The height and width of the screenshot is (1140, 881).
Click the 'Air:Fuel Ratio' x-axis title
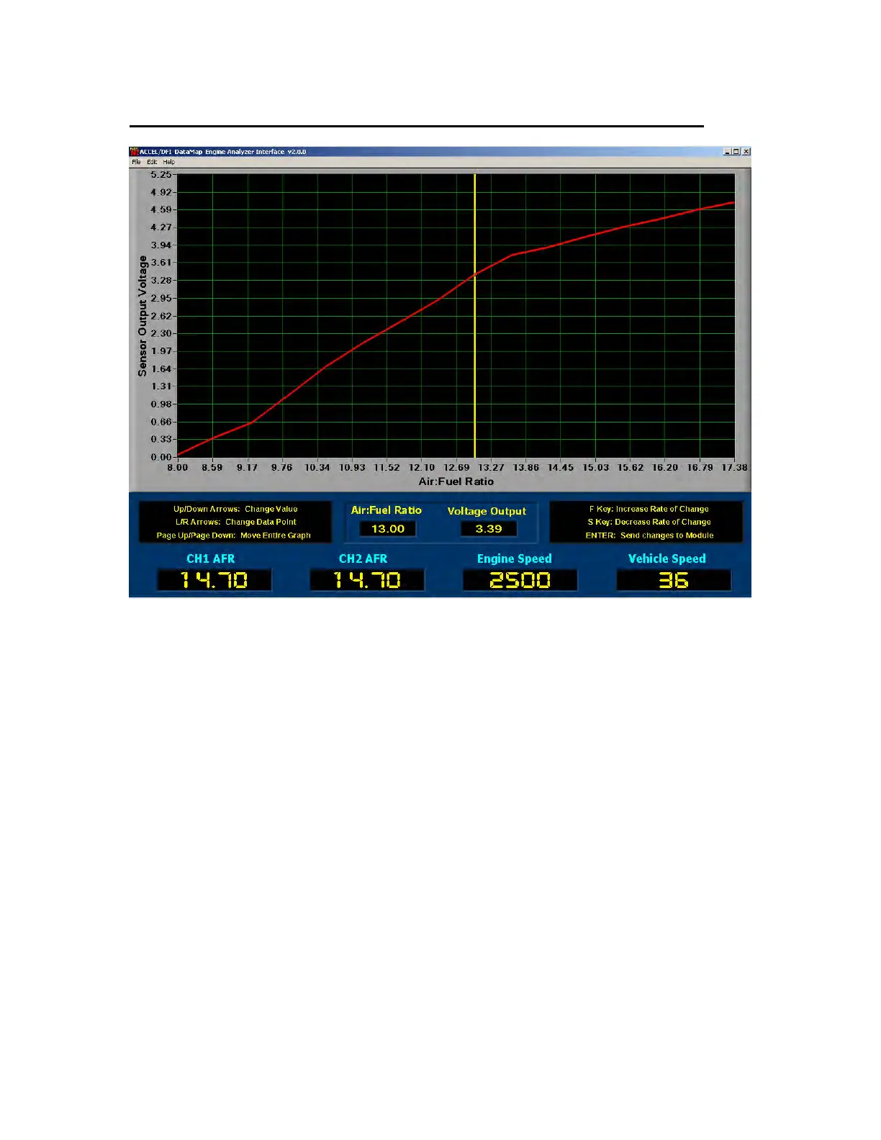point(456,481)
